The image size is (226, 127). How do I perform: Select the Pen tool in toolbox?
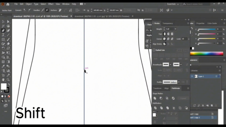(3, 31)
